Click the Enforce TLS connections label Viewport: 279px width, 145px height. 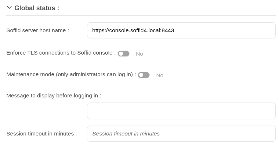point(61,53)
